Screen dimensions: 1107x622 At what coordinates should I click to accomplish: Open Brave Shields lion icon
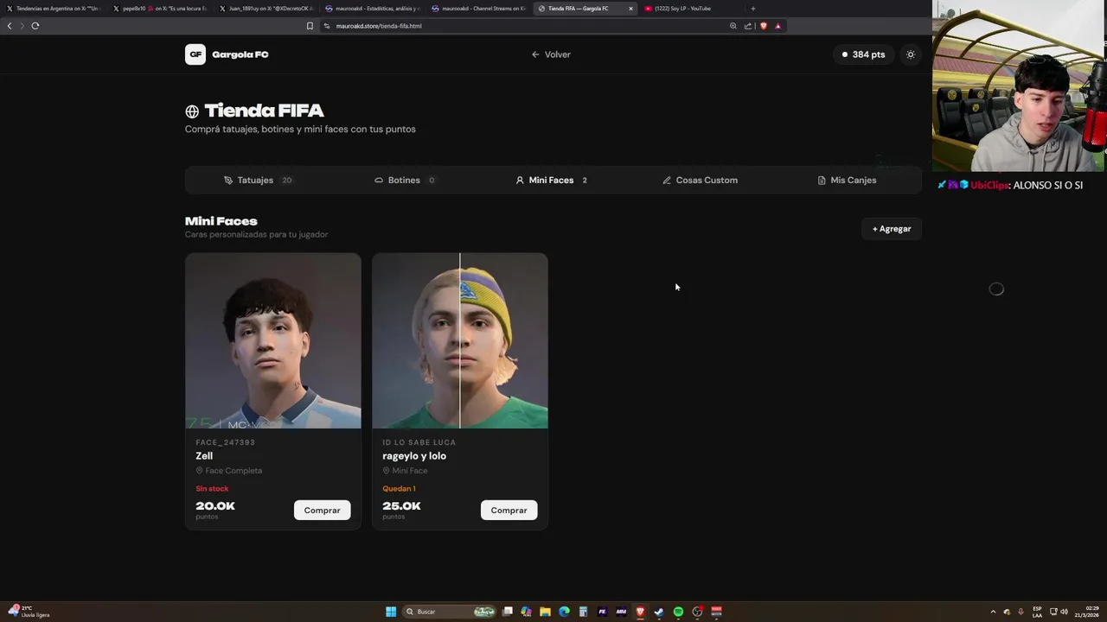pos(763,26)
